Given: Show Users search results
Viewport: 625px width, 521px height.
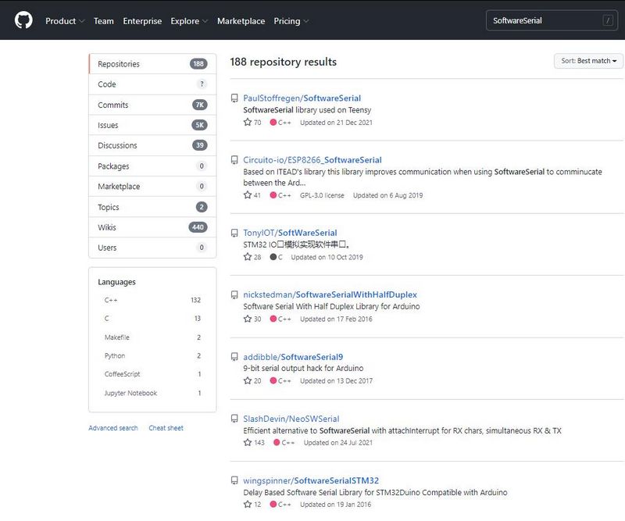Looking at the screenshot, I should point(152,248).
